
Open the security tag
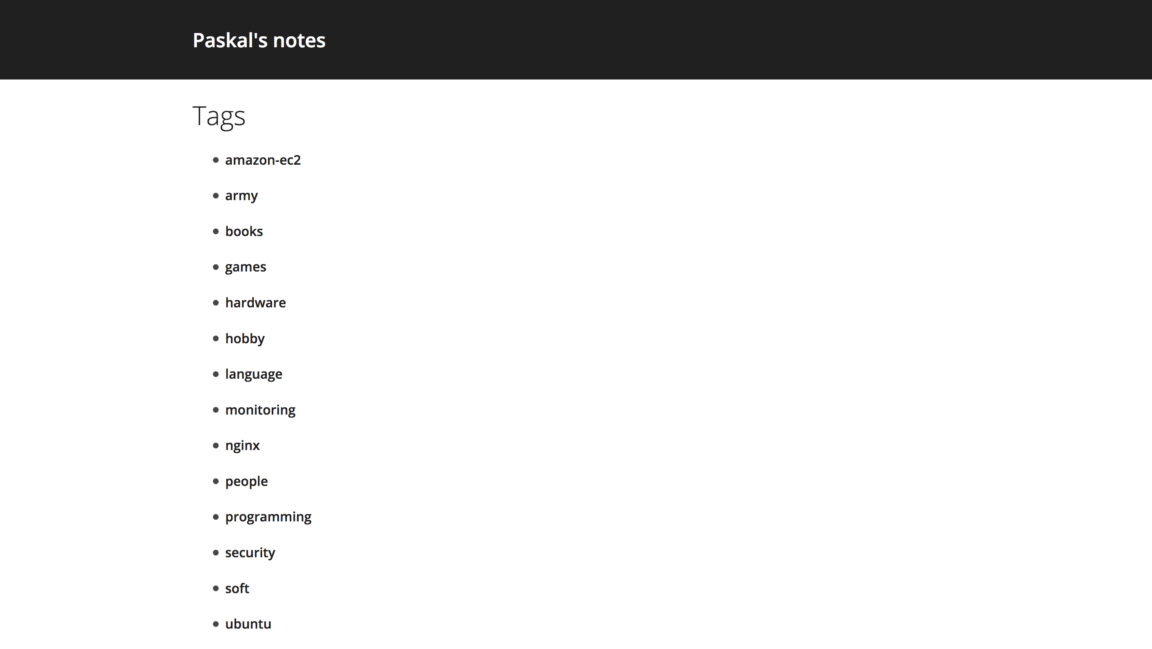click(249, 552)
